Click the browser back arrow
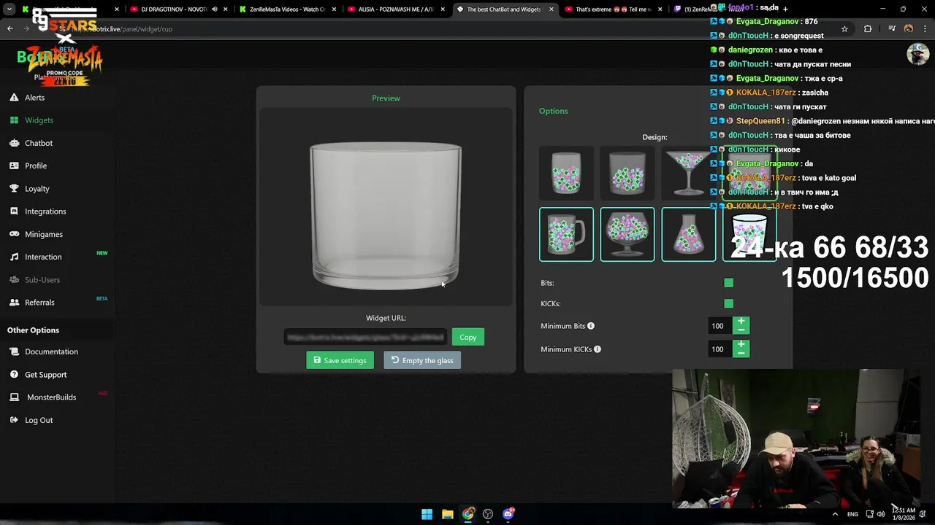Image resolution: width=935 pixels, height=525 pixels. tap(9, 29)
